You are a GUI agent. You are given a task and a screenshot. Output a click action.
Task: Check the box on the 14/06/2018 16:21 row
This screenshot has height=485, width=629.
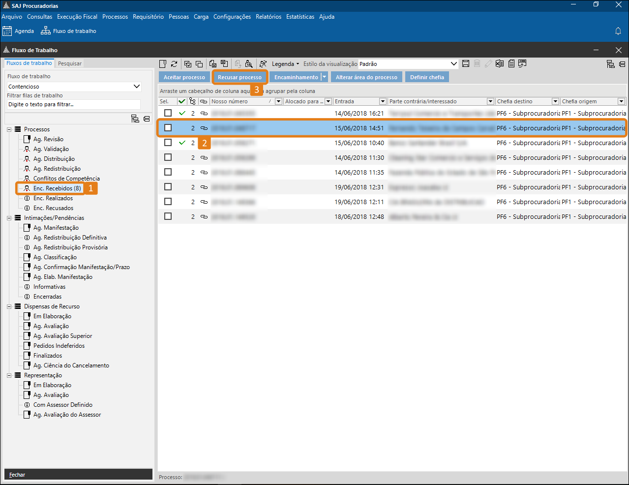pos(168,113)
